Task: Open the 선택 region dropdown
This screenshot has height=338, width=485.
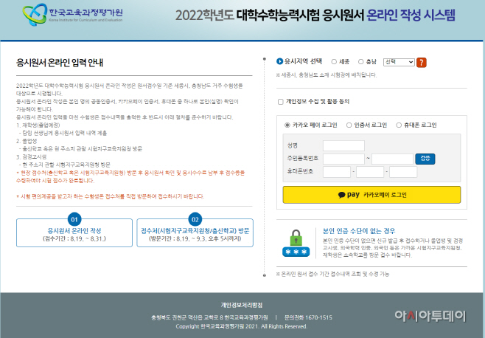Action: pyautogui.click(x=399, y=62)
